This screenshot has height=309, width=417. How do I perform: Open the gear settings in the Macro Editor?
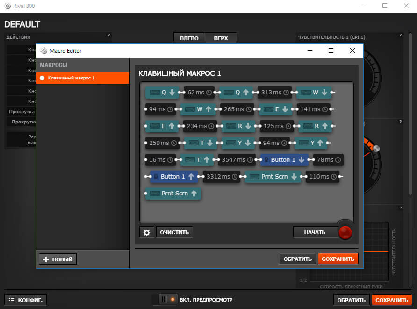(146, 232)
